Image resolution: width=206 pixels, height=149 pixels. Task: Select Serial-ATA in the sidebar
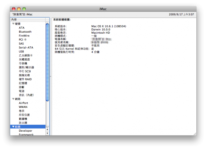click(26, 47)
